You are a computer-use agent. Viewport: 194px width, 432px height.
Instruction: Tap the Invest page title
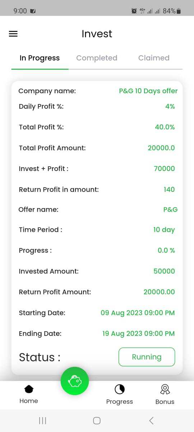[97, 34]
